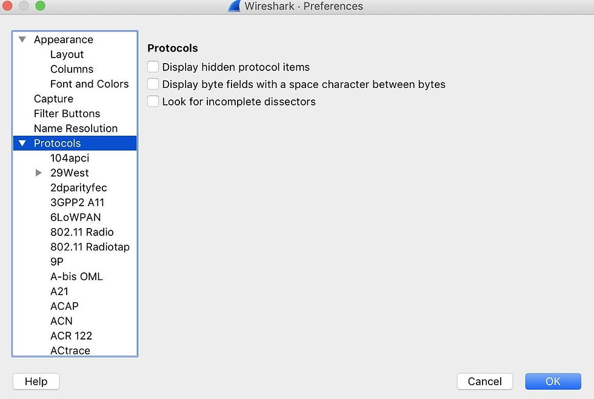Collapse the Appearance tree section

22,39
